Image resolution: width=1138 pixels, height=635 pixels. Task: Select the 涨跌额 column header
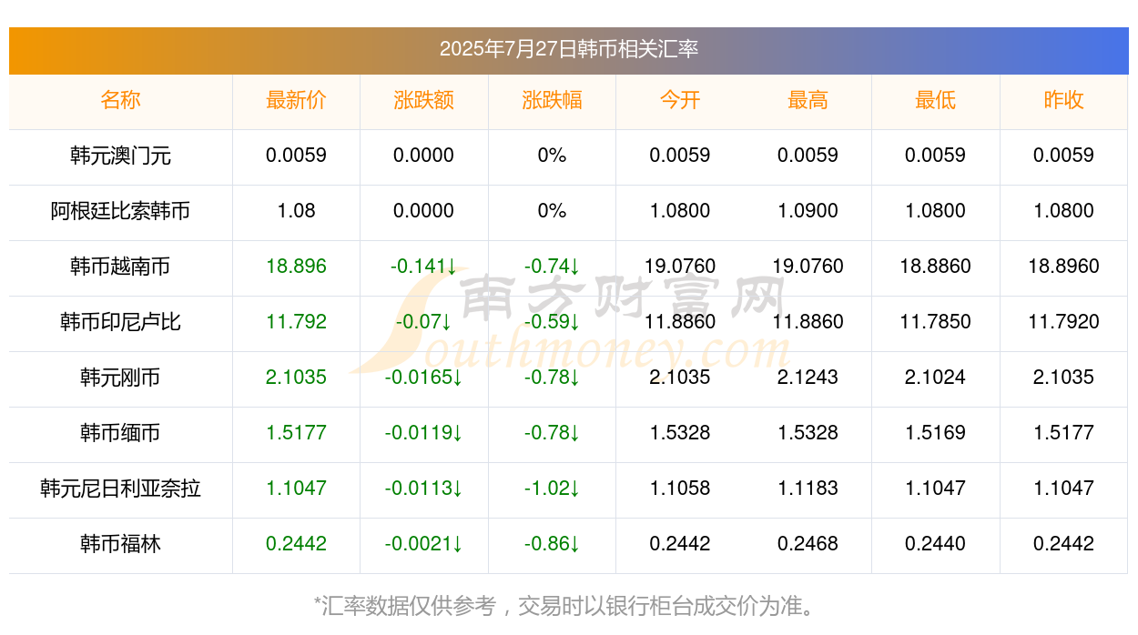(424, 100)
